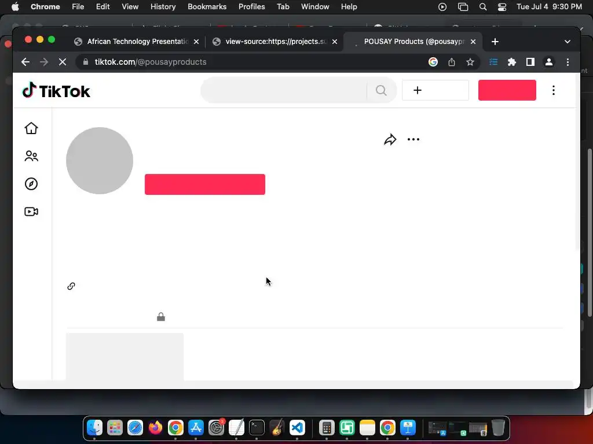The width and height of the screenshot is (593, 444).
Task: Open Trash in the Dock
Action: coord(498,428)
